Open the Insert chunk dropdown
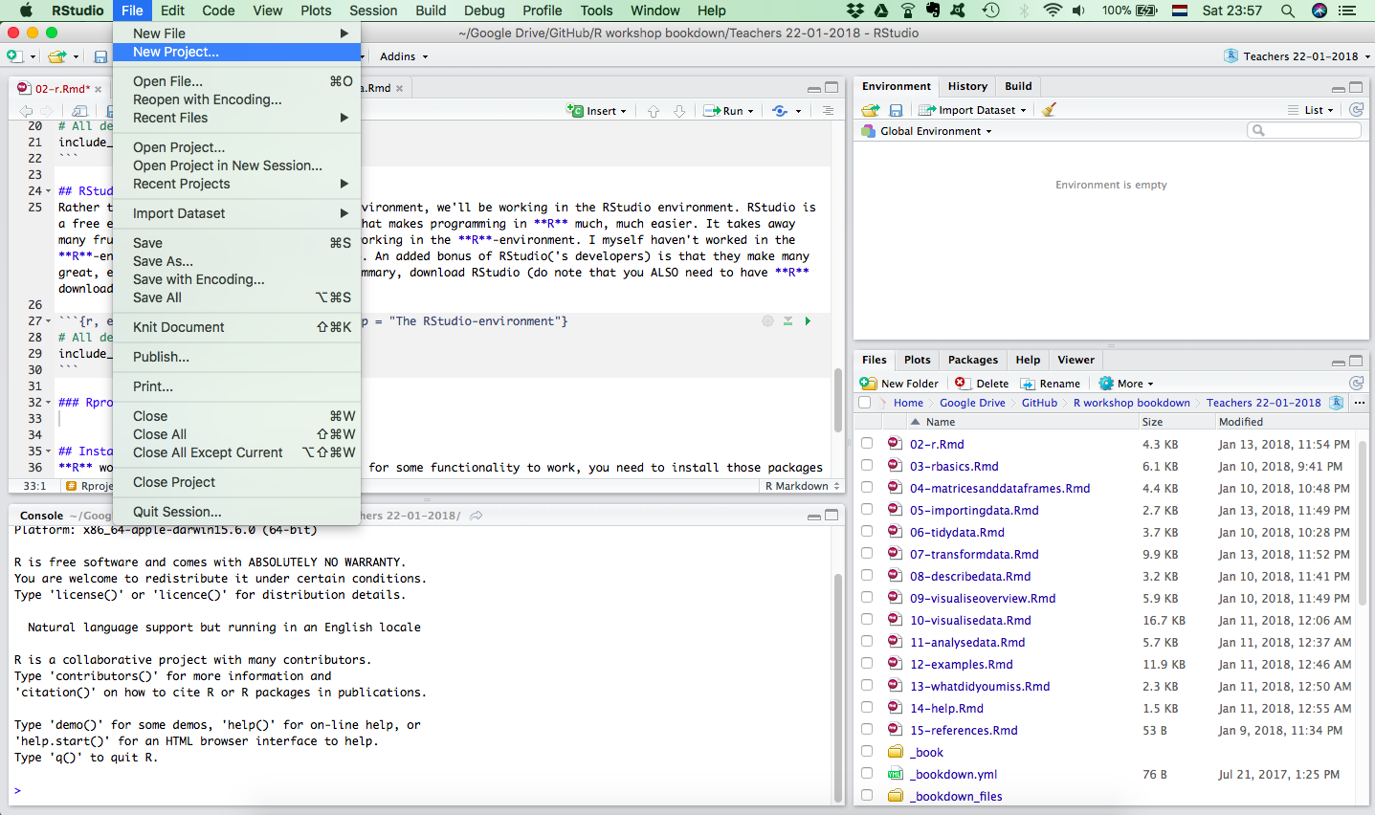 (x=597, y=111)
